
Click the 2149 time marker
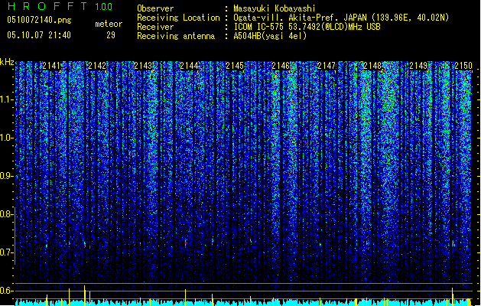click(x=418, y=66)
